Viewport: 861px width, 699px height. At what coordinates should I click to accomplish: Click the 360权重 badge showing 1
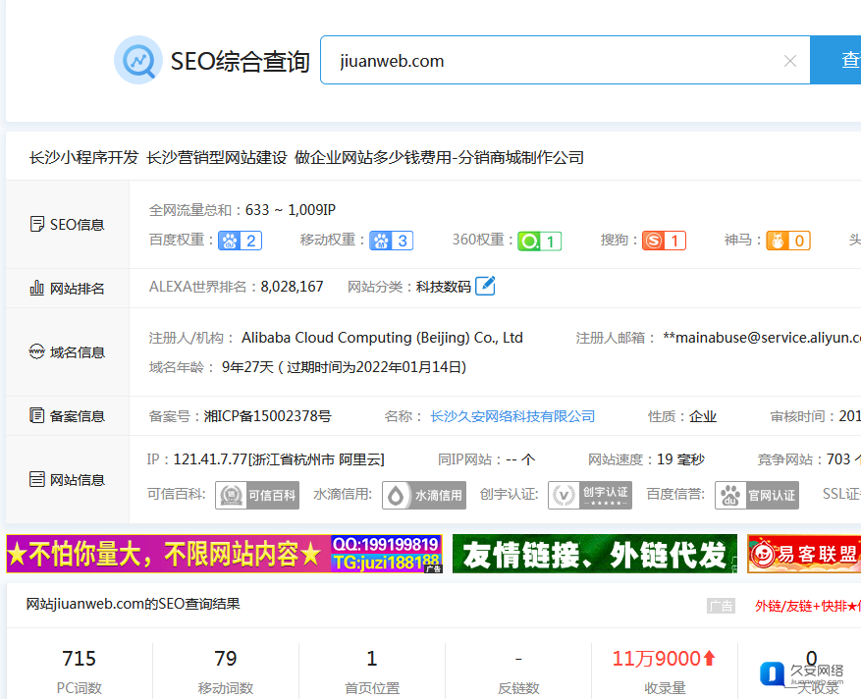pos(539,241)
